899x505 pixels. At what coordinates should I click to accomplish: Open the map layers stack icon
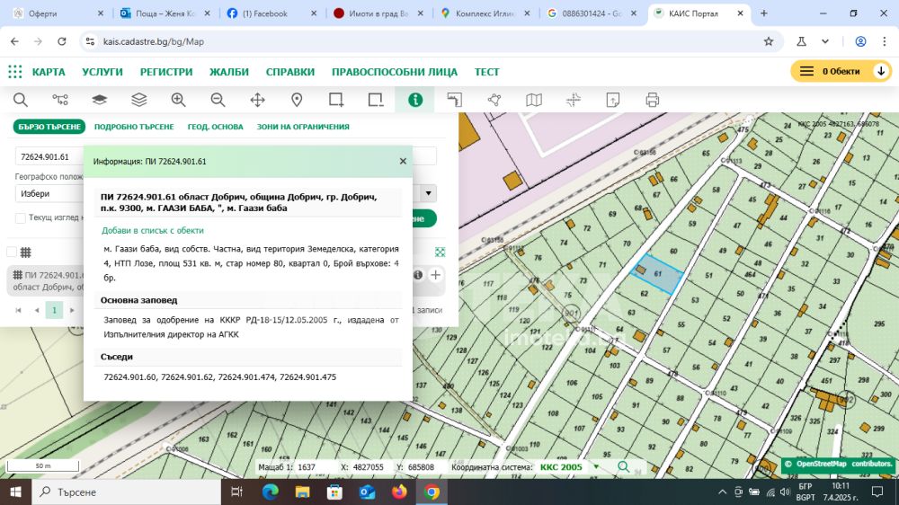pos(138,100)
